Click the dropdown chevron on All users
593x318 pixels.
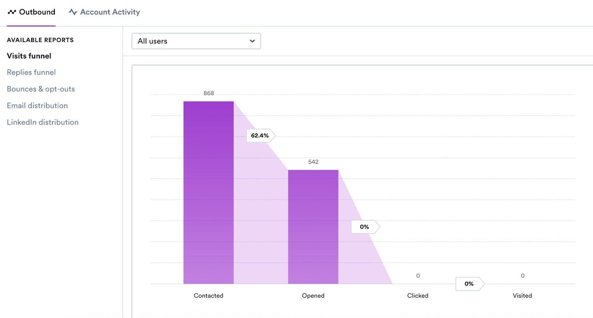click(x=252, y=41)
